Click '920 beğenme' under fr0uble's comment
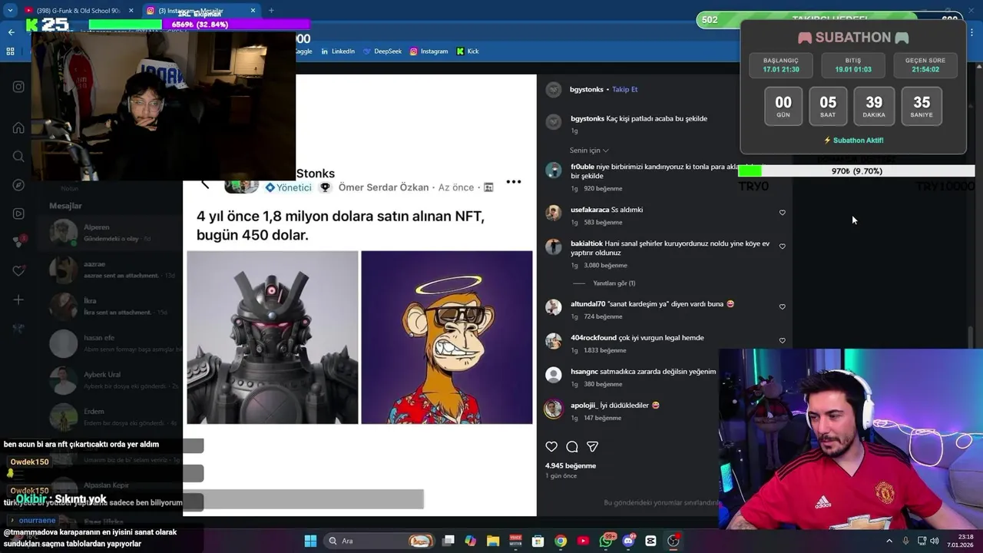983x553 pixels. 603,189
